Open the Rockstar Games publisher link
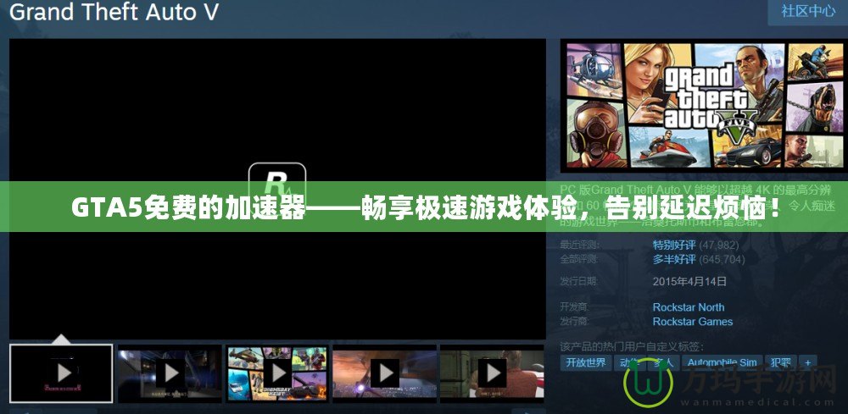This screenshot has height=414, width=848. 692,322
